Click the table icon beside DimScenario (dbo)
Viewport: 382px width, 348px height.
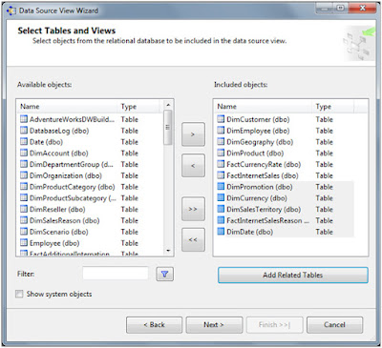[x=24, y=232]
